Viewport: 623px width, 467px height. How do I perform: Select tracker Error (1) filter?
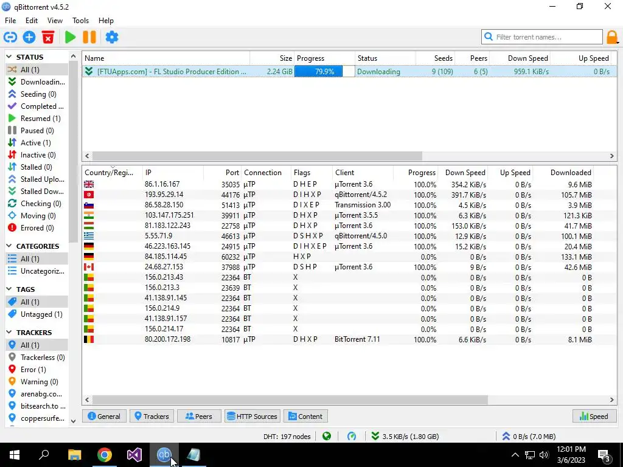tap(37, 370)
